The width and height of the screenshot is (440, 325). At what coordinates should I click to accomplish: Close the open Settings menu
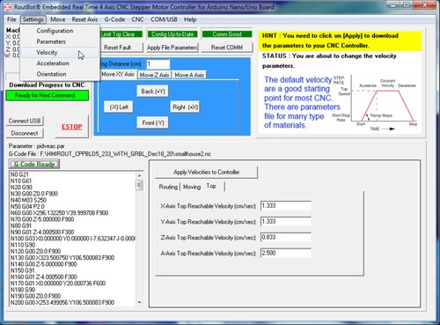(33, 19)
